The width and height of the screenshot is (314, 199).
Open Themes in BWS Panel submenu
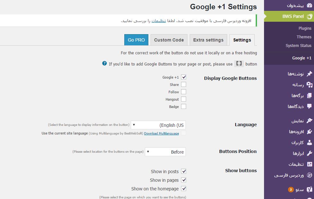[304, 37]
